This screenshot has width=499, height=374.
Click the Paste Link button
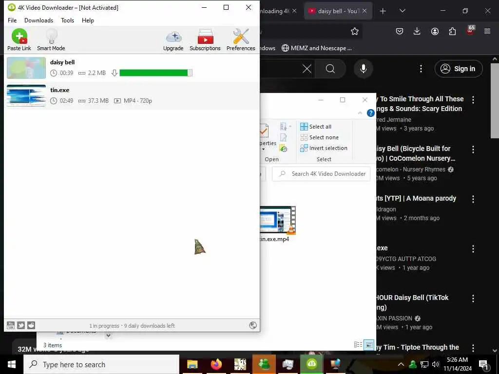coord(19,40)
